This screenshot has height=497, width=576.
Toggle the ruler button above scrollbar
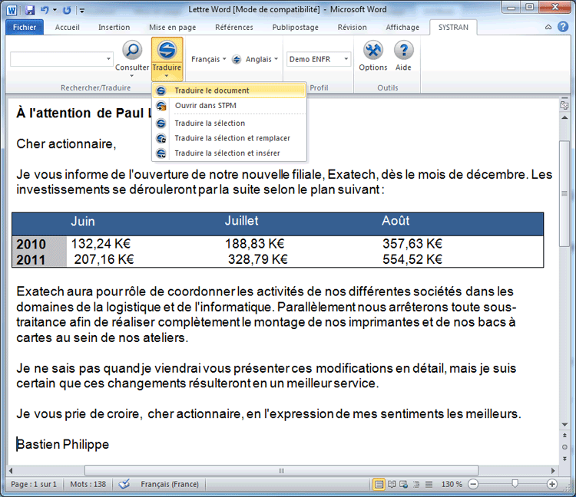[x=564, y=105]
